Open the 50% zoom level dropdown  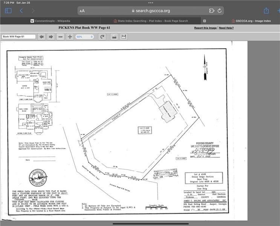coord(84,37)
